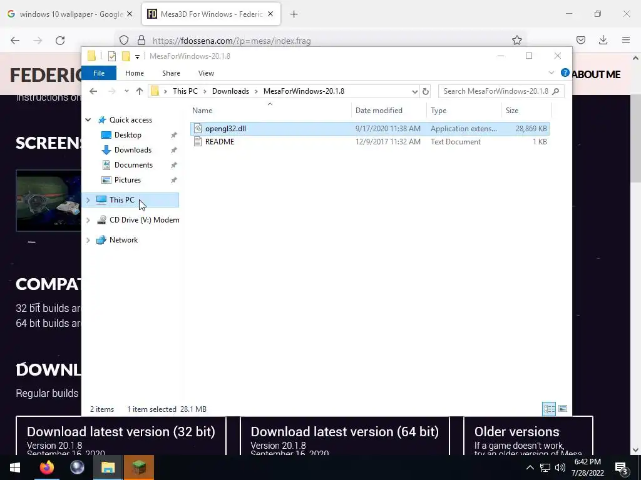This screenshot has height=480, width=641.
Task: Click the opengl32.dll file icon
Action: click(198, 129)
